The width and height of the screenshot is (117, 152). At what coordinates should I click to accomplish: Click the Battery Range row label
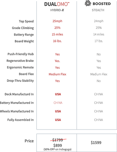(24, 35)
